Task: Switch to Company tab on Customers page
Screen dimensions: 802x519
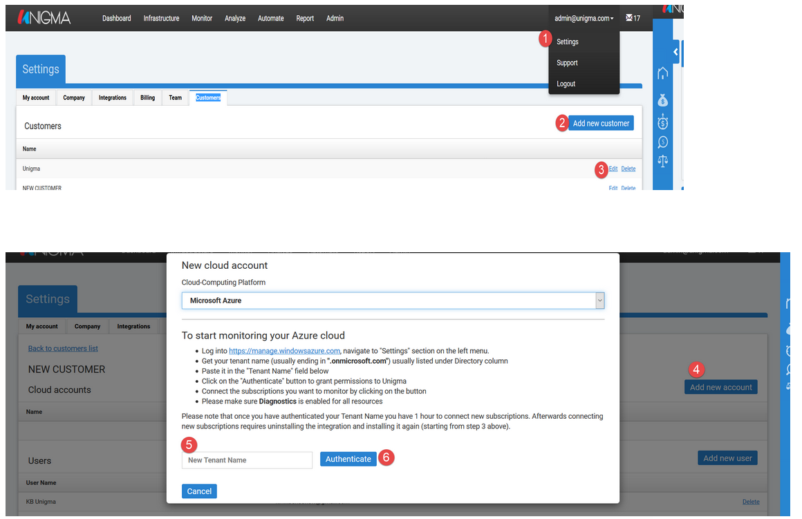Action: (x=74, y=97)
